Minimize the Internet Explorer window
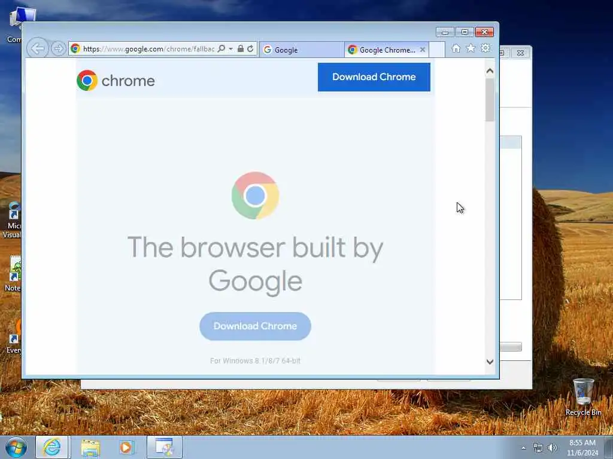The width and height of the screenshot is (613, 459). [445, 32]
